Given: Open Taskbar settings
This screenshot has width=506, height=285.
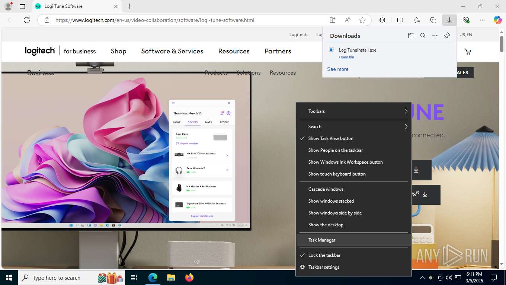Looking at the screenshot, I should click(353, 267).
